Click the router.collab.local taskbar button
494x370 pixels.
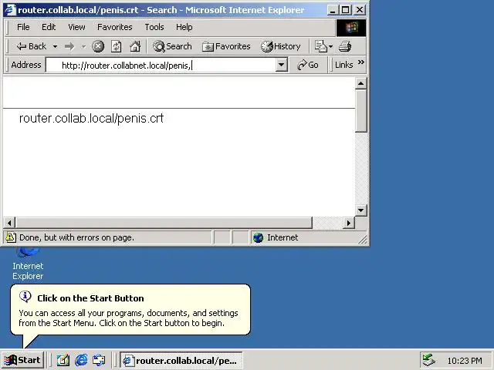click(181, 360)
